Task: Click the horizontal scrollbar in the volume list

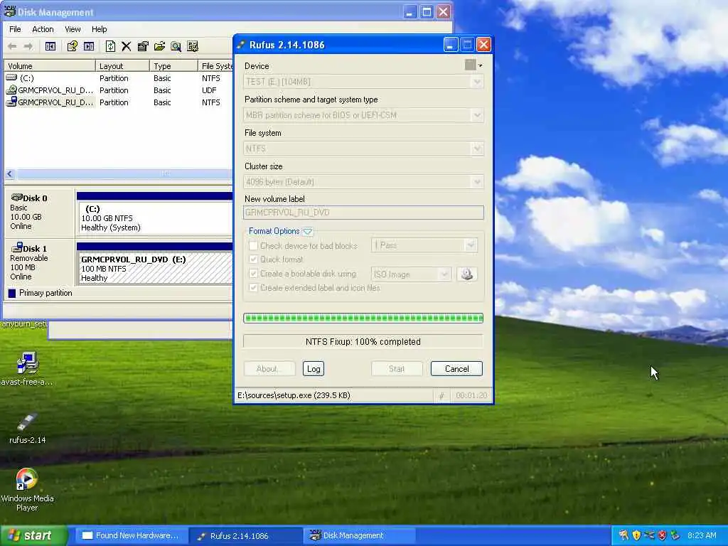Action: point(123,174)
